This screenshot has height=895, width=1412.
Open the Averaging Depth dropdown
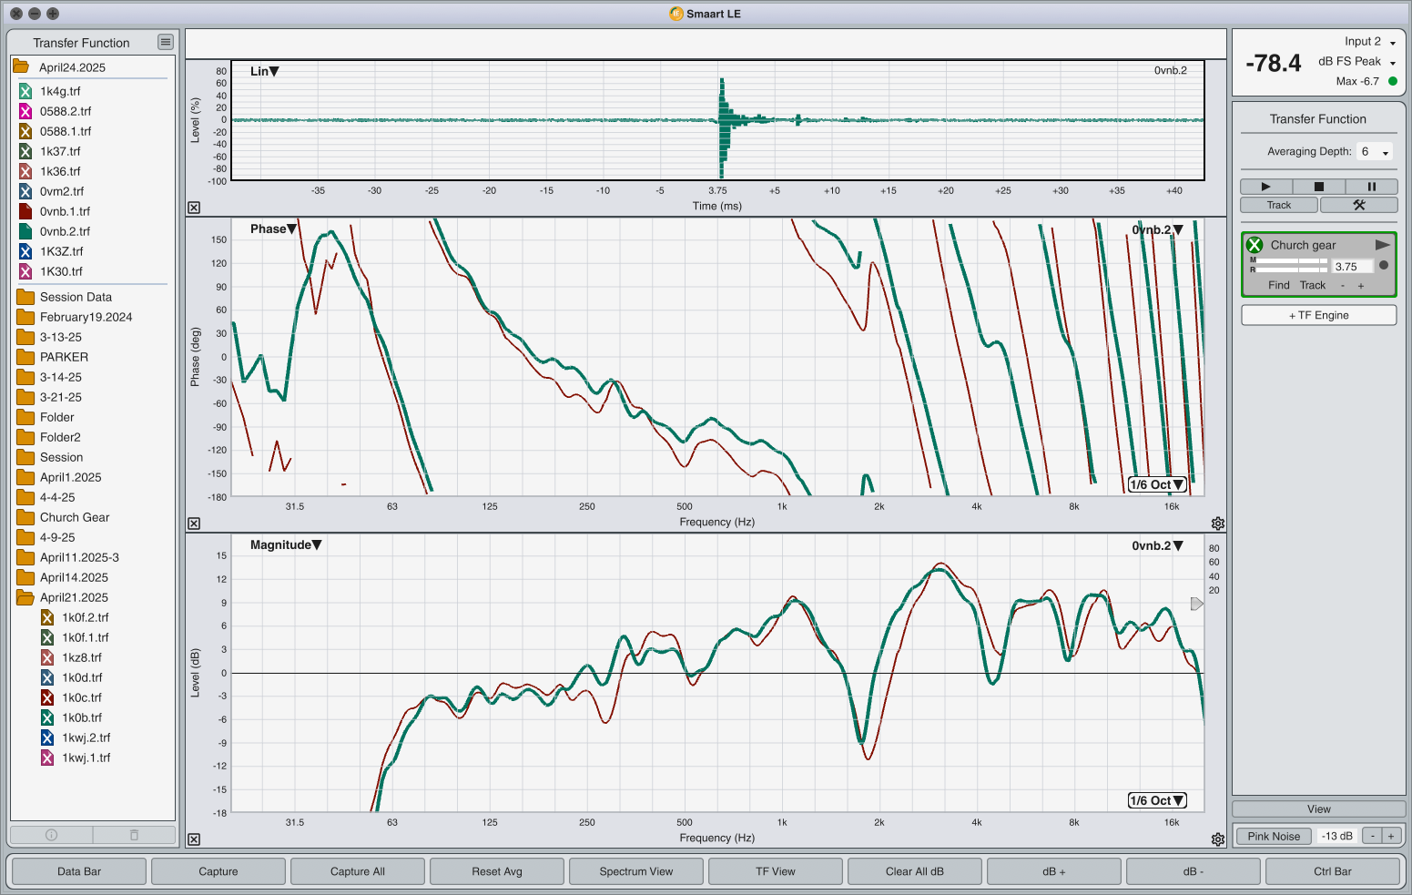pyautogui.click(x=1375, y=152)
